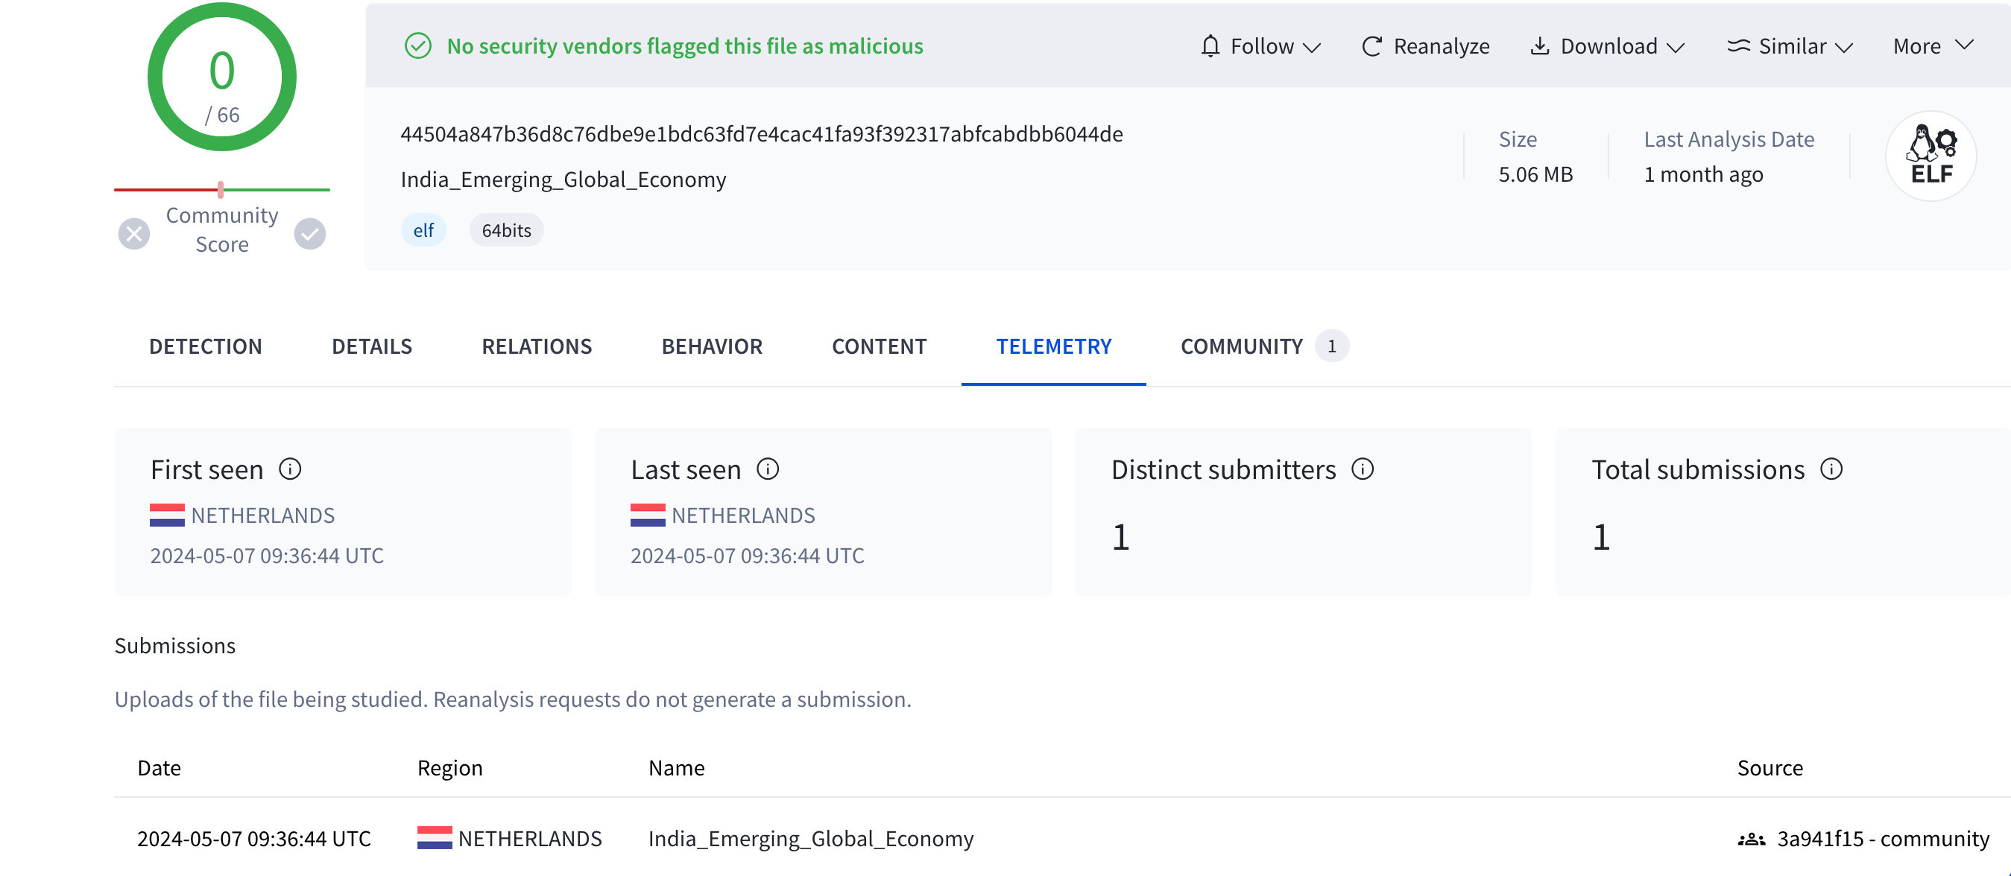Click the Name column header

coord(676,767)
